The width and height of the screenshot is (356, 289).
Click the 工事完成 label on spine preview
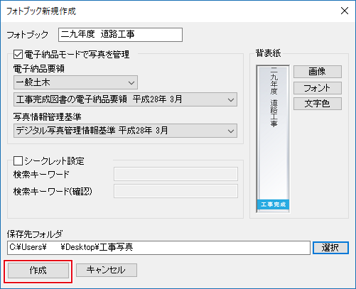[273, 205]
